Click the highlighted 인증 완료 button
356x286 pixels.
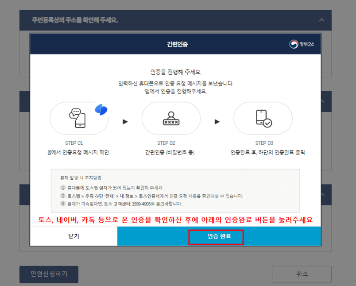tap(216, 237)
